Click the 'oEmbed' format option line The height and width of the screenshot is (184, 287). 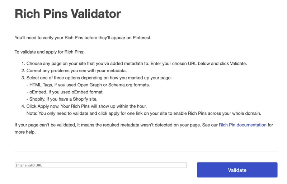pyautogui.click(x=65, y=92)
